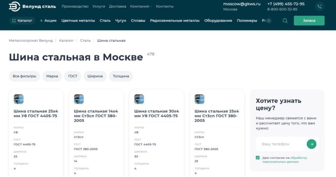Open Акции with the star icon
This screenshot has height=177, width=336.
click(x=48, y=21)
